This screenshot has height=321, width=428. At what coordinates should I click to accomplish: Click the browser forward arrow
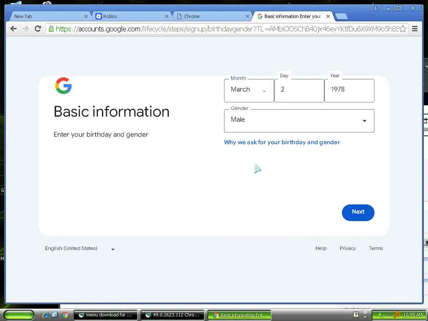(25, 29)
